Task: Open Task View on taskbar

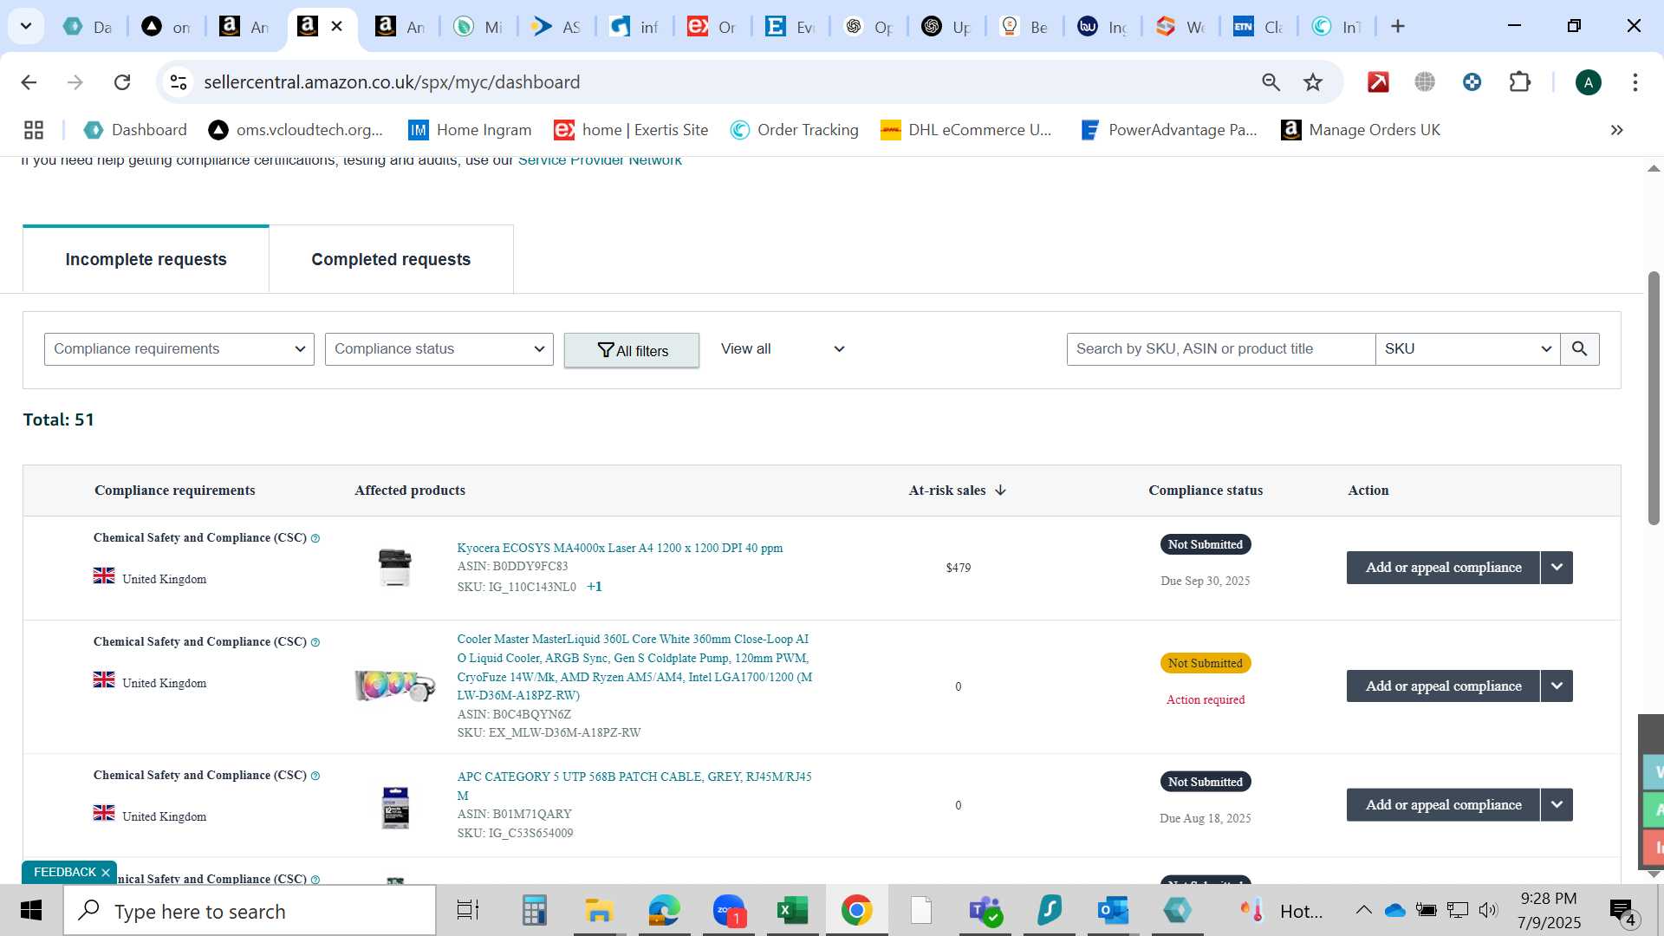Action: click(x=468, y=911)
